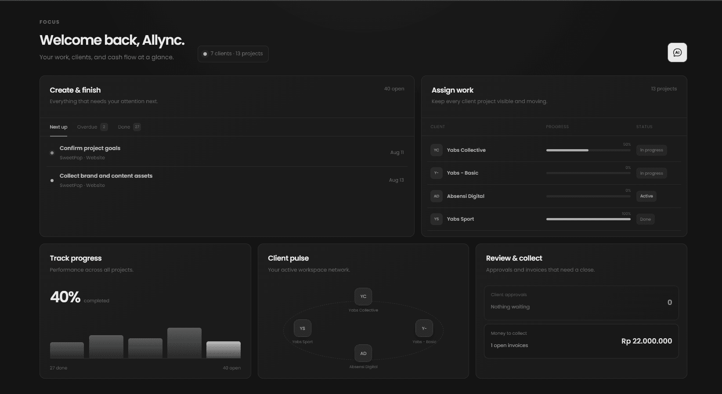722x394 pixels.
Task: Click the brightest rightmost bar in progress chart
Action: pos(224,350)
